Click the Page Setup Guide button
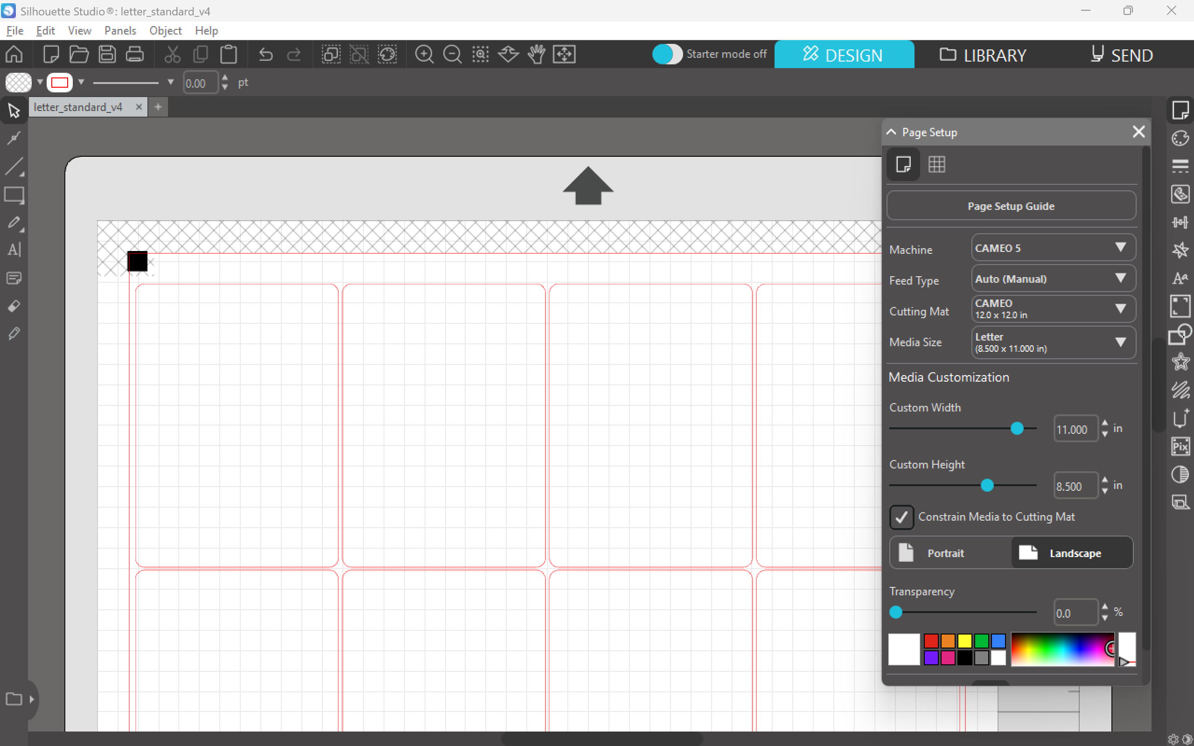Image resolution: width=1194 pixels, height=746 pixels. click(x=1011, y=206)
